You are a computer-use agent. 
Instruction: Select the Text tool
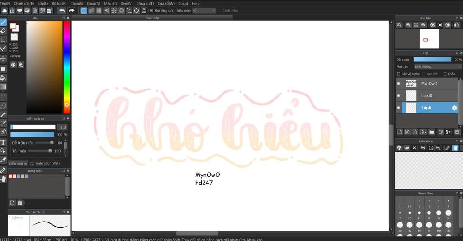point(3,142)
